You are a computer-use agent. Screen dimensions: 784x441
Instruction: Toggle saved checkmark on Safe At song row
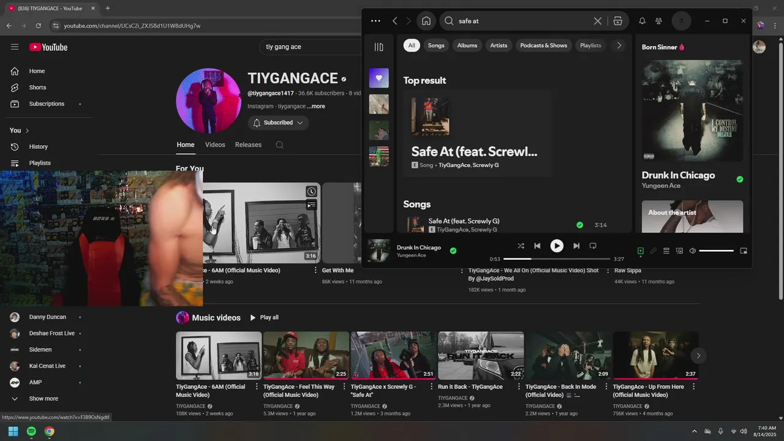point(579,225)
